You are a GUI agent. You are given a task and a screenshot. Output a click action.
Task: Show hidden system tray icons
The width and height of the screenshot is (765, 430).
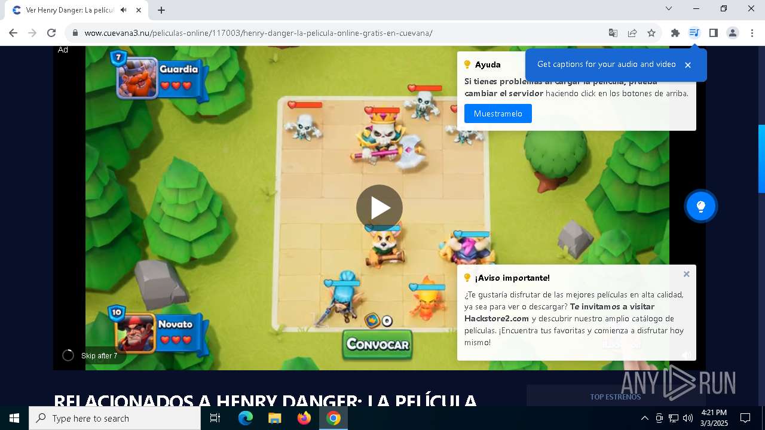click(x=644, y=418)
